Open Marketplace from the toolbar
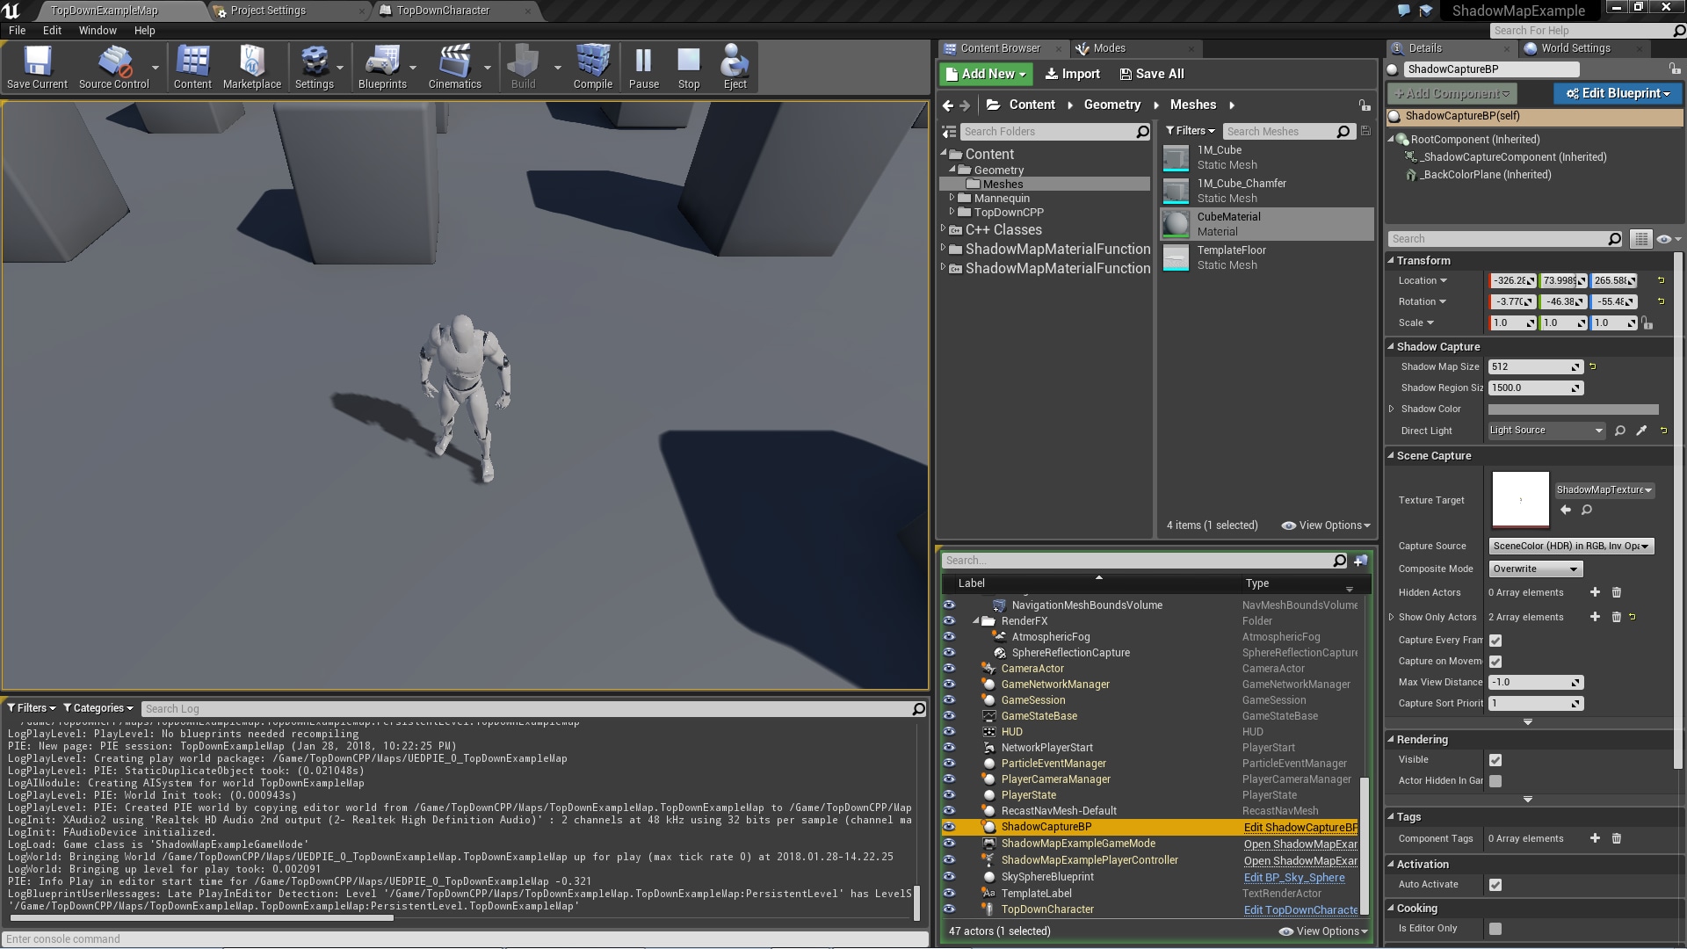Image resolution: width=1687 pixels, height=949 pixels. point(252,67)
